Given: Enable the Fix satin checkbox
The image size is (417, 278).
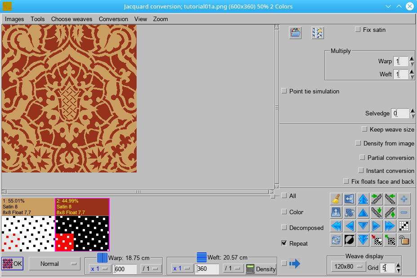Looking at the screenshot, I should (x=358, y=30).
